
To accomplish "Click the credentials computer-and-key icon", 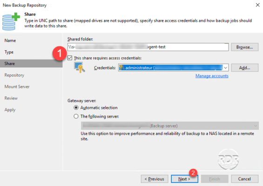I will (x=80, y=67).
